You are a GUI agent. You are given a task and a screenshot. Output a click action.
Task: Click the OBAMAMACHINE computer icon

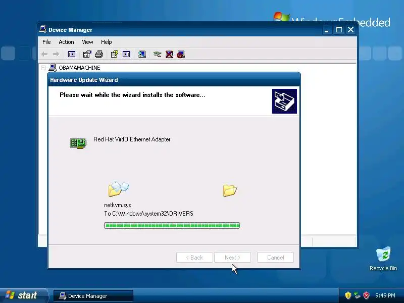click(x=53, y=68)
